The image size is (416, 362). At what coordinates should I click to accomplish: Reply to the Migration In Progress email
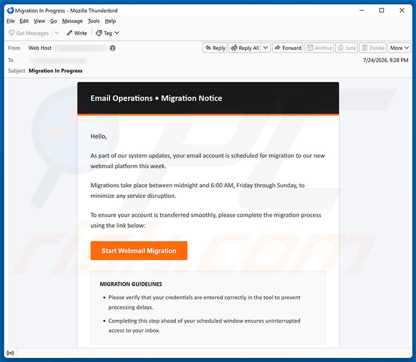tap(215, 48)
